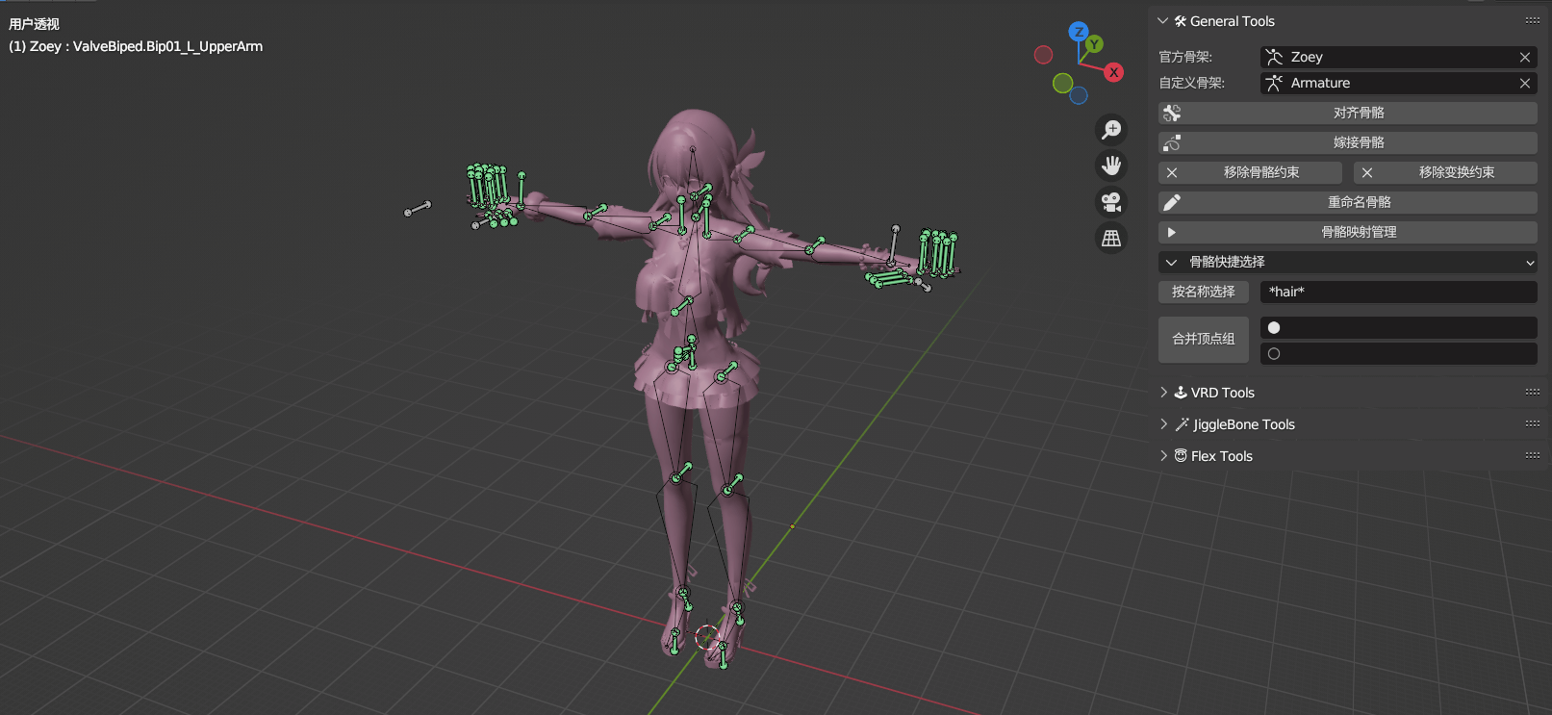Viewport: 1552px width, 715px height.
Task: Switch perspective/orthographic grid icon
Action: pyautogui.click(x=1111, y=238)
